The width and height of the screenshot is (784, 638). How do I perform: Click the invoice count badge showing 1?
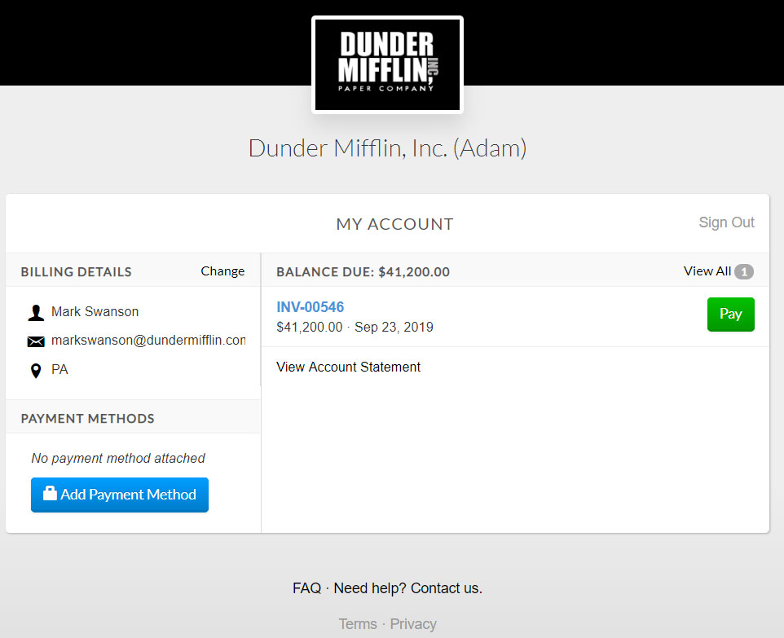[x=743, y=272]
